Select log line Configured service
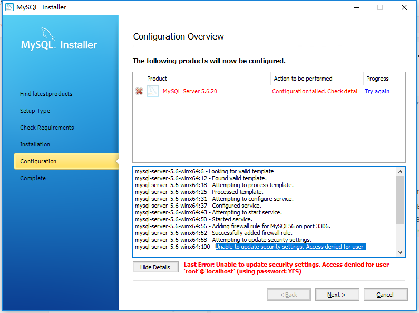The image size is (419, 313). [198, 206]
